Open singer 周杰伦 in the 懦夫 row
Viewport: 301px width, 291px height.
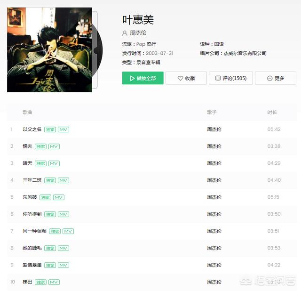point(214,146)
